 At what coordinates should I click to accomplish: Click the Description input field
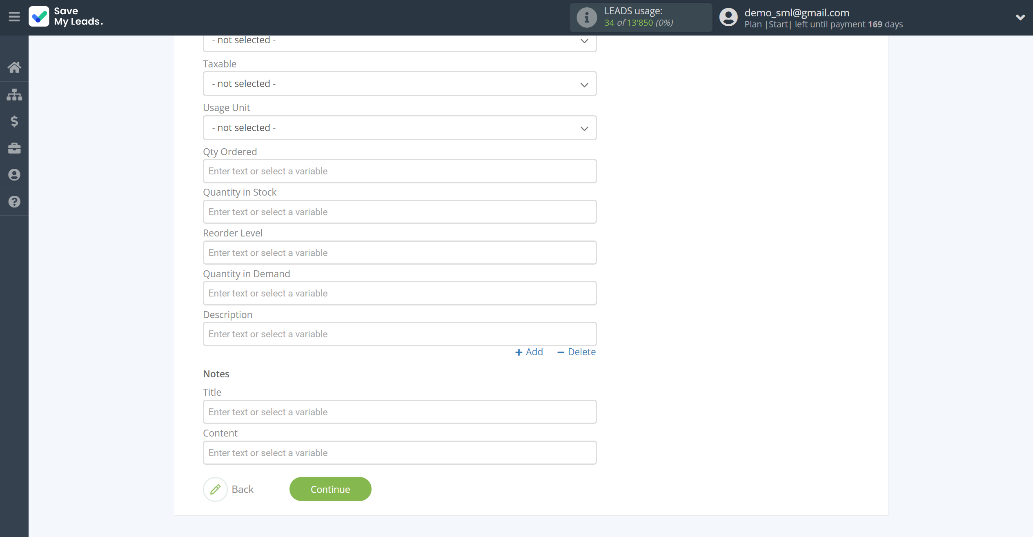tap(399, 333)
